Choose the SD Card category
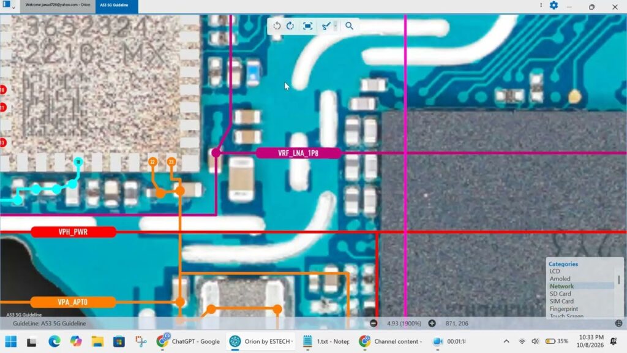 click(x=560, y=294)
